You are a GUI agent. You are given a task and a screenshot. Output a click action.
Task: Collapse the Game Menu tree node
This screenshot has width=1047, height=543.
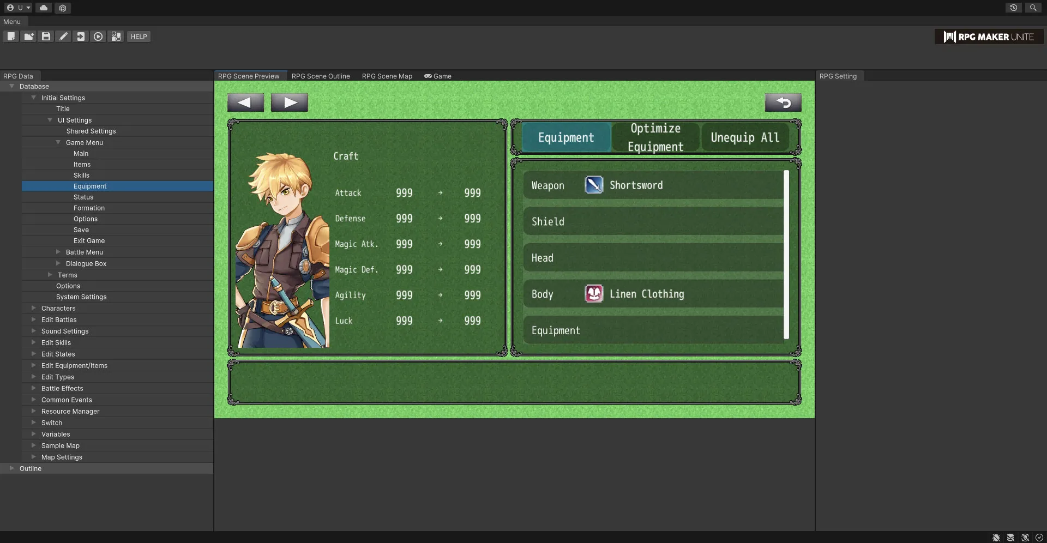coord(58,142)
